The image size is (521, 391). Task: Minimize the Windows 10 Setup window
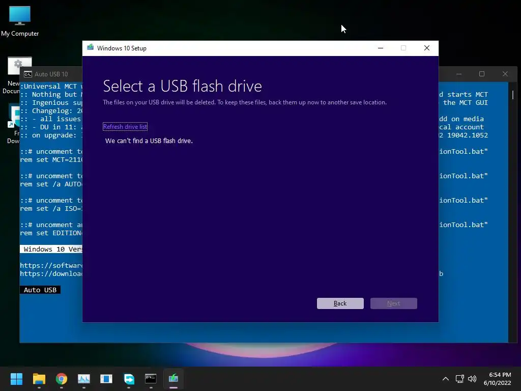pos(381,48)
